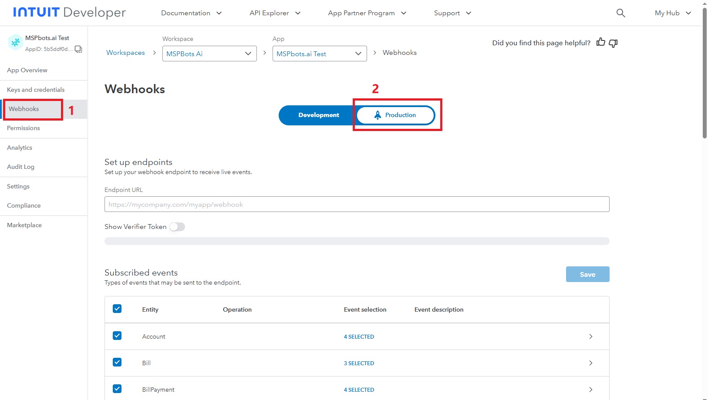This screenshot has height=400, width=708.
Task: Click the thumbs up helpful icon
Action: [600, 42]
